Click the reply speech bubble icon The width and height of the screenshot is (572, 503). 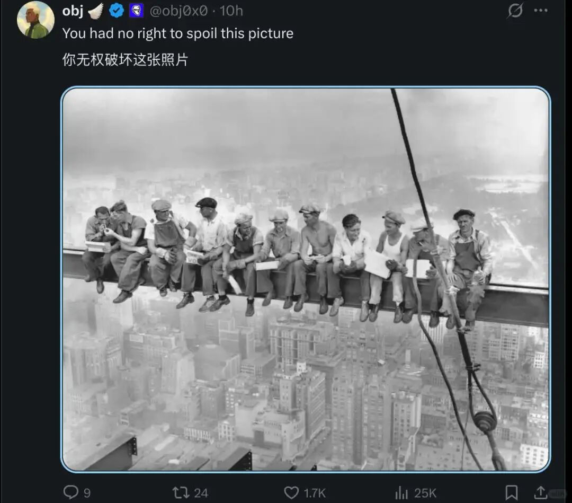(70, 492)
